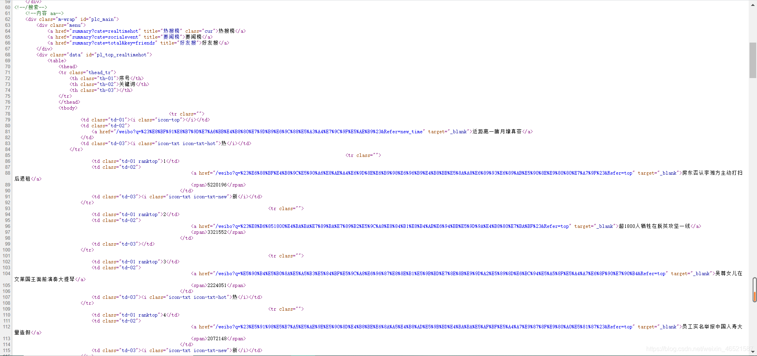Click line number 88 in the gutter
The width and height of the screenshot is (757, 356).
(7, 173)
